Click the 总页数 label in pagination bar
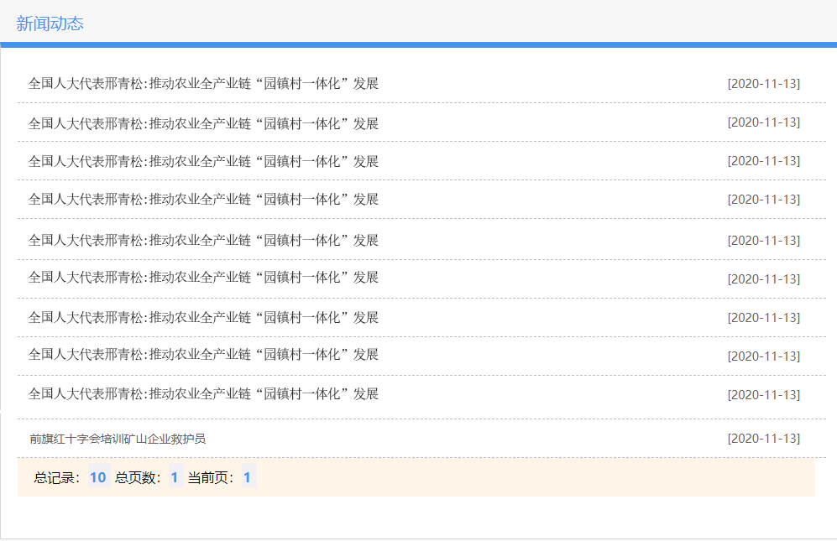Screen dimensions: 837x541 (139, 478)
